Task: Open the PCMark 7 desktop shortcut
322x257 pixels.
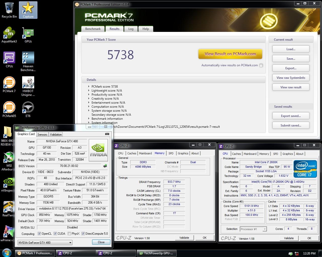Action: point(9,84)
